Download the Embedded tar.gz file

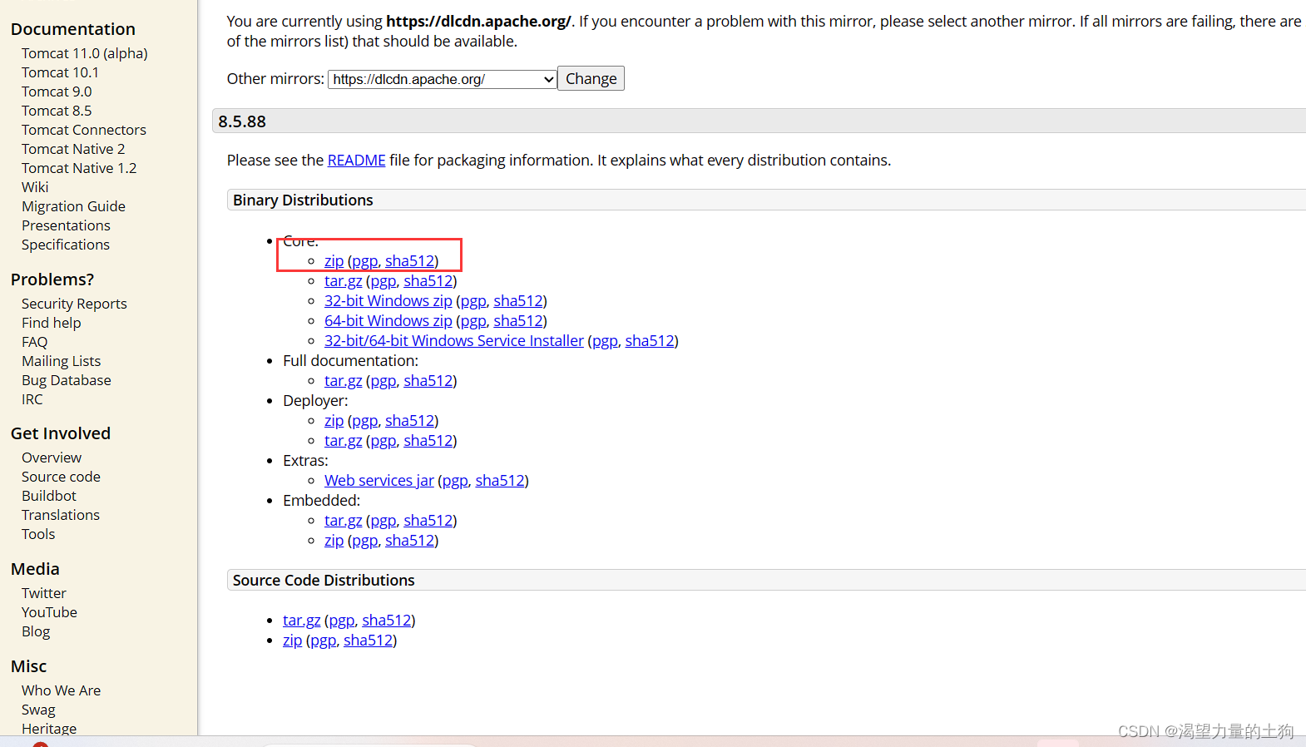pos(343,521)
